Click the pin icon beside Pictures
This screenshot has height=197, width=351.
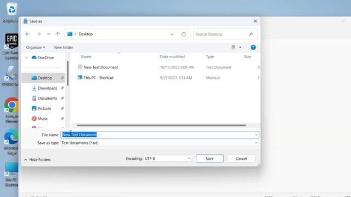click(x=62, y=108)
